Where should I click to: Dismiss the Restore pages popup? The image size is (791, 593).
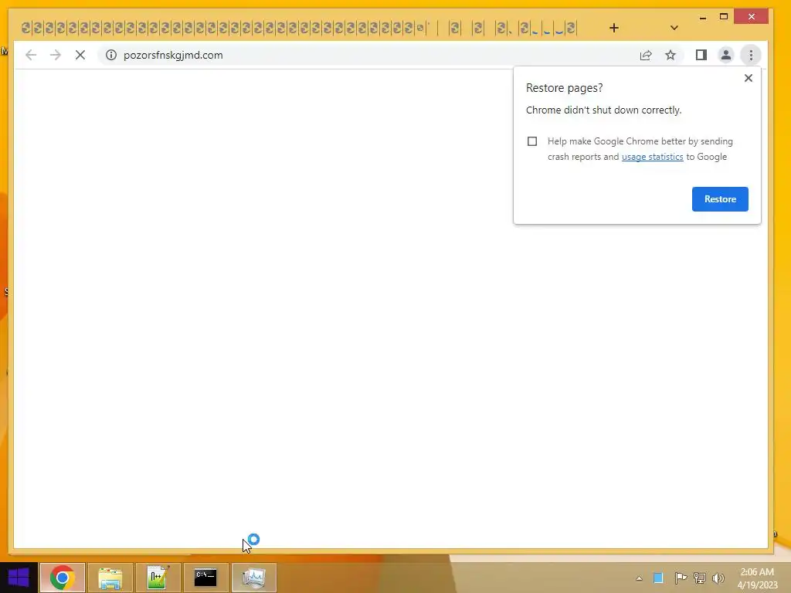[749, 78]
